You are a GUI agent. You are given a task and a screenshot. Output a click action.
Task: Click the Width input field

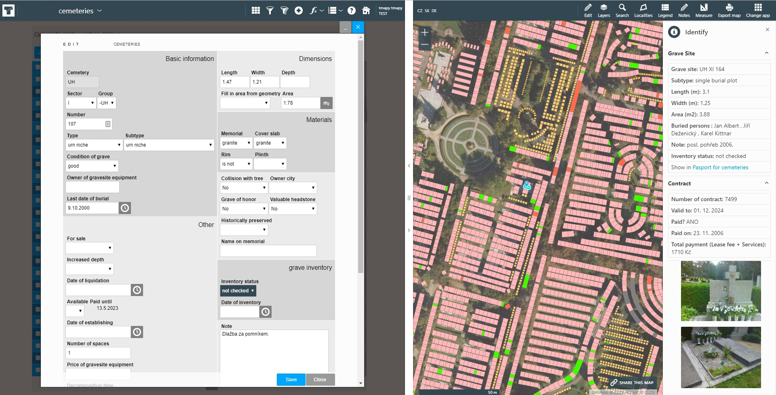tap(265, 82)
